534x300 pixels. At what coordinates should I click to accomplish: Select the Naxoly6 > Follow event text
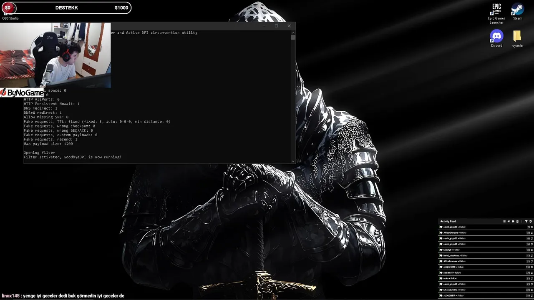pyautogui.click(x=451, y=250)
